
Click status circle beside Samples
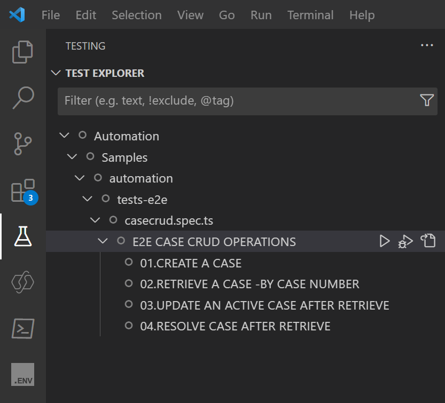(x=90, y=156)
